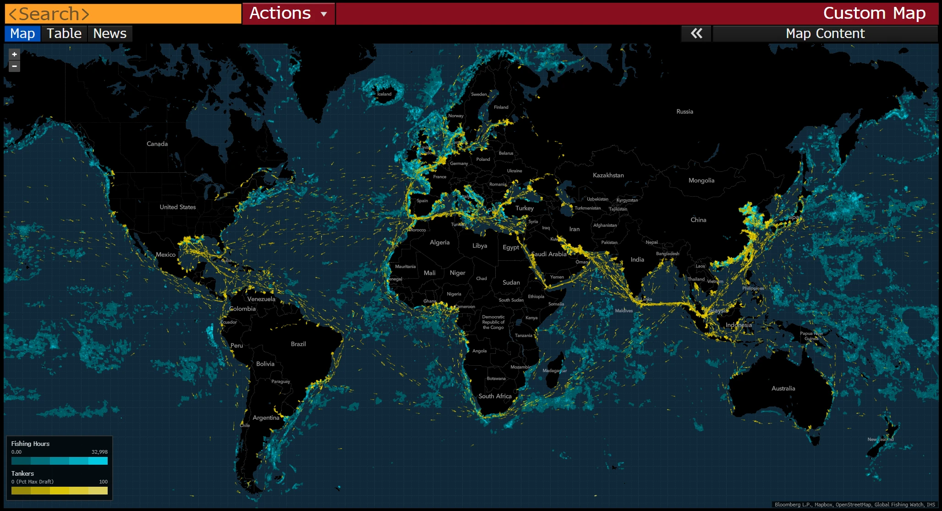The width and height of the screenshot is (942, 511).
Task: Switch to the News tab
Action: click(110, 33)
